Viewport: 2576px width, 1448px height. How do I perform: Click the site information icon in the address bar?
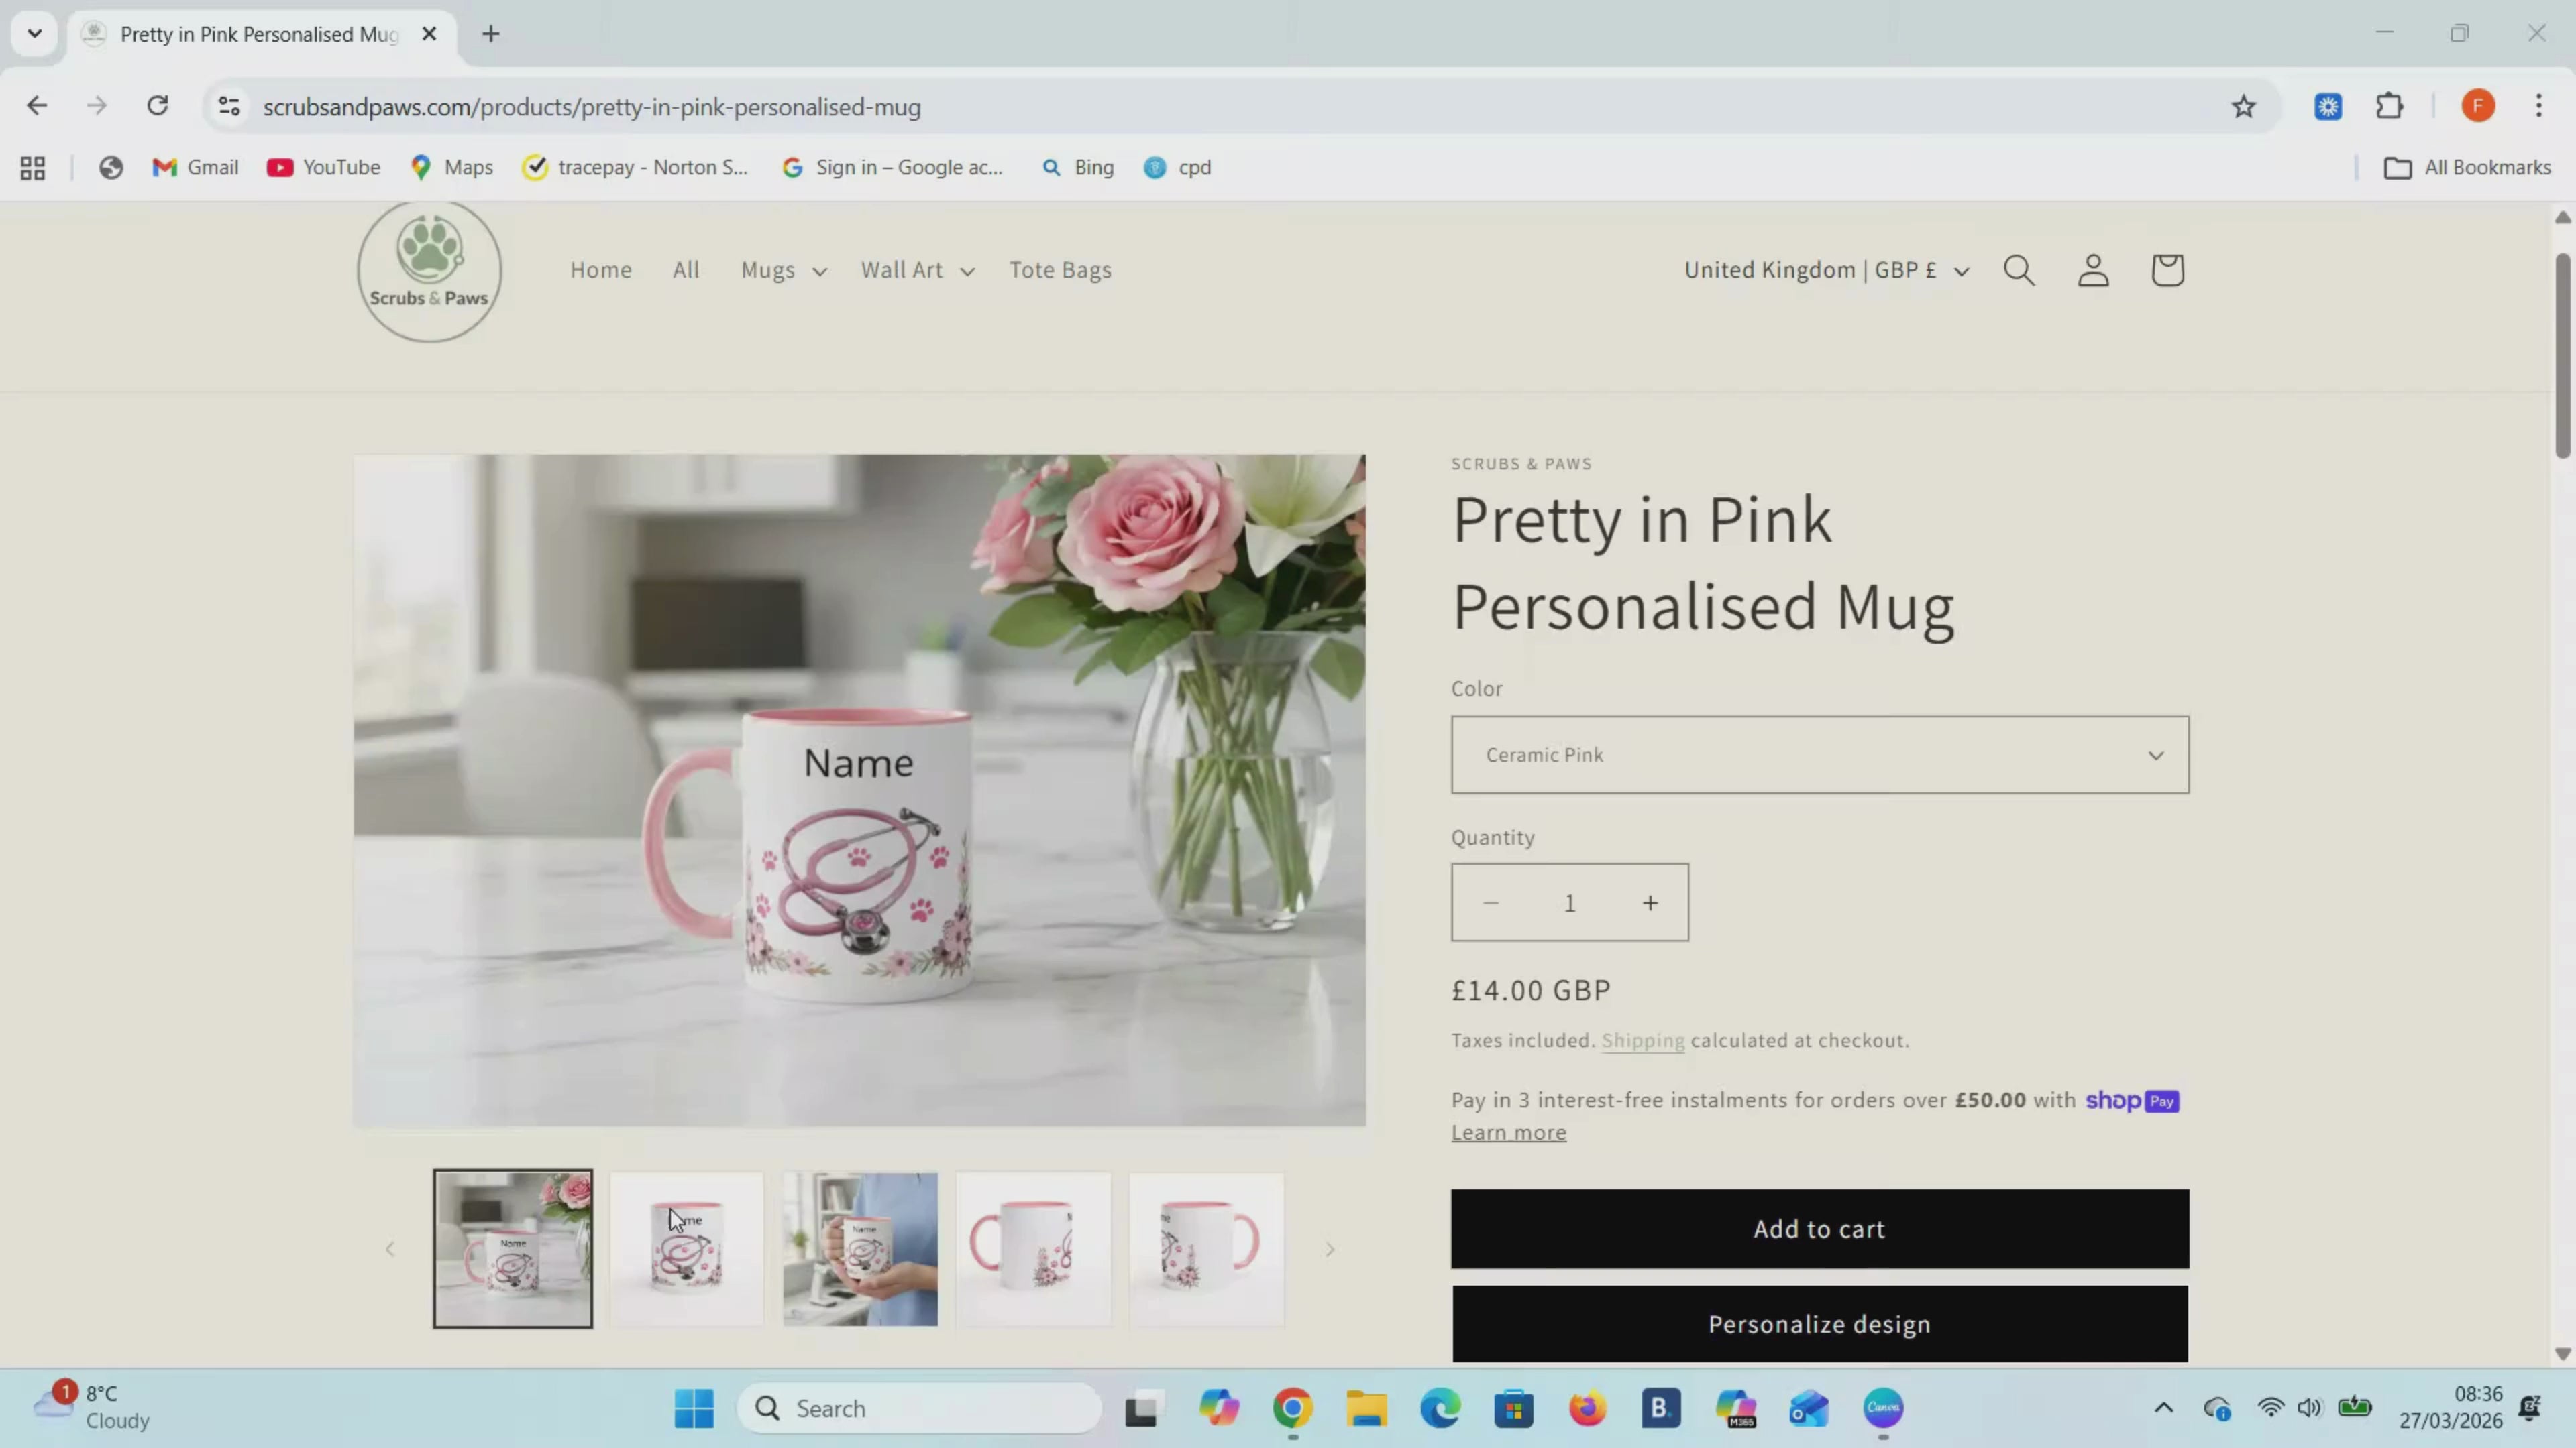tap(229, 106)
